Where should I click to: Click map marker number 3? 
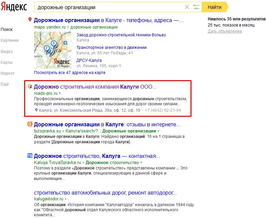54,43
